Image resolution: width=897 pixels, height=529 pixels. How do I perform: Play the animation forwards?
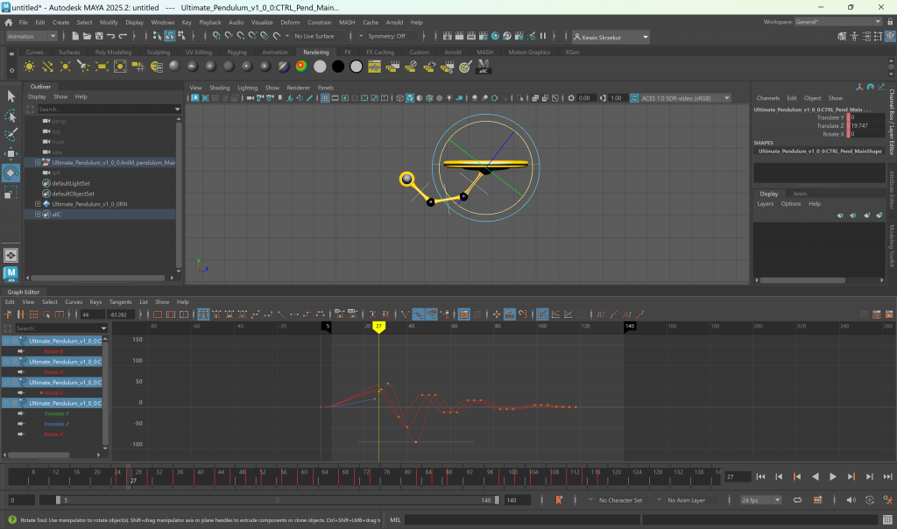[x=833, y=476]
